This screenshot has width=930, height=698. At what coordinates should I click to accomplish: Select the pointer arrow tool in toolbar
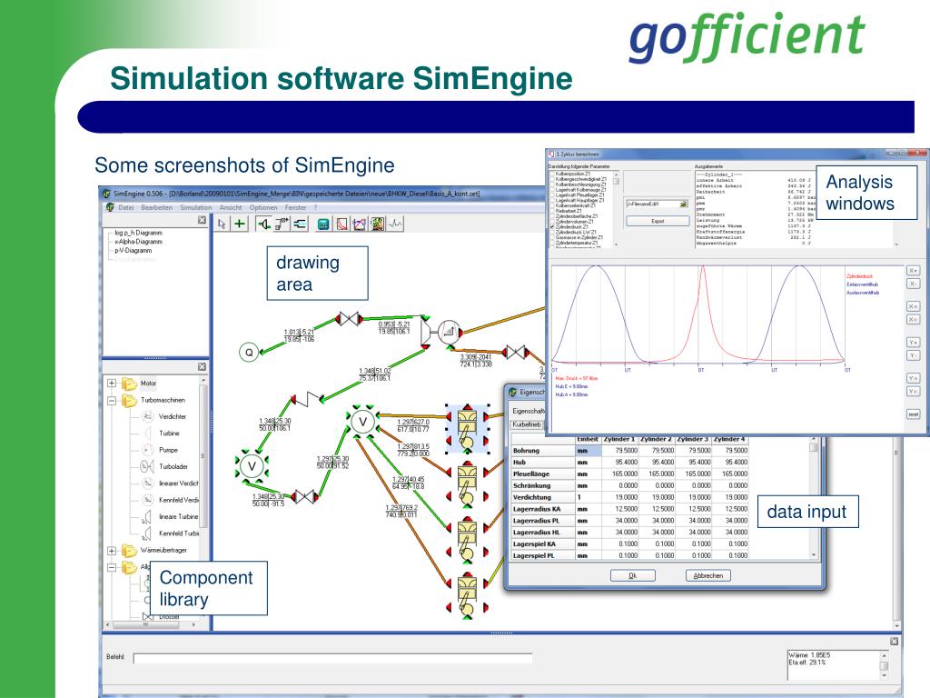coord(222,224)
